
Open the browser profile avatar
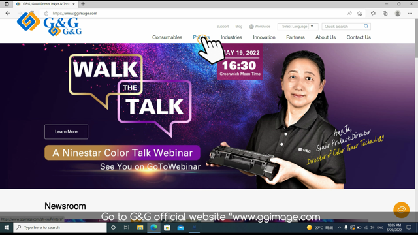tap(398, 13)
